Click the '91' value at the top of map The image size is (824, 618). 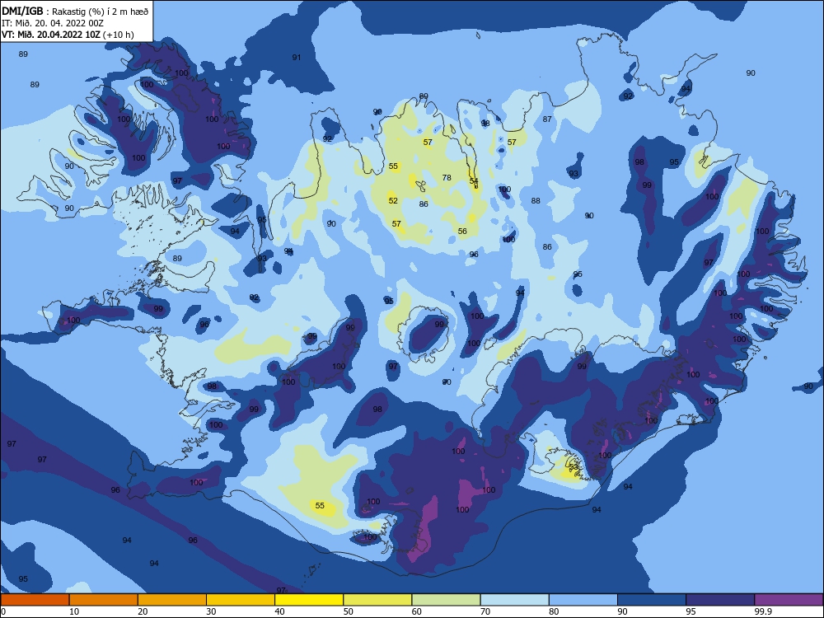[297, 58]
